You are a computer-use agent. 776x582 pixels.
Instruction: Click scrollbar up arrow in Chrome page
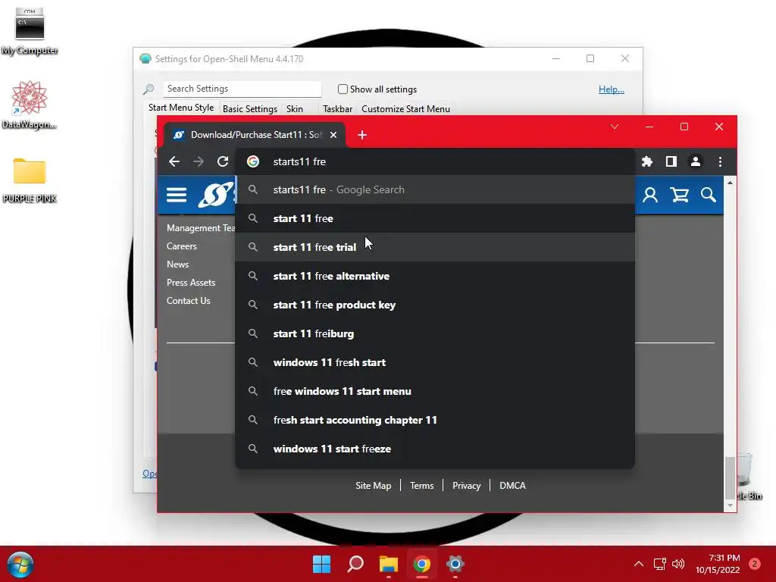[730, 183]
